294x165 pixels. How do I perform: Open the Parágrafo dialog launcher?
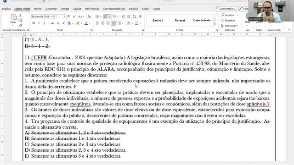[x=143, y=30]
